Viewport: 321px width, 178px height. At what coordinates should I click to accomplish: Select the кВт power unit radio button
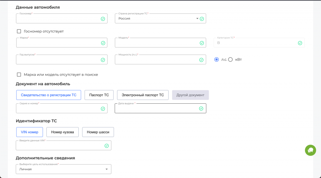point(230,60)
